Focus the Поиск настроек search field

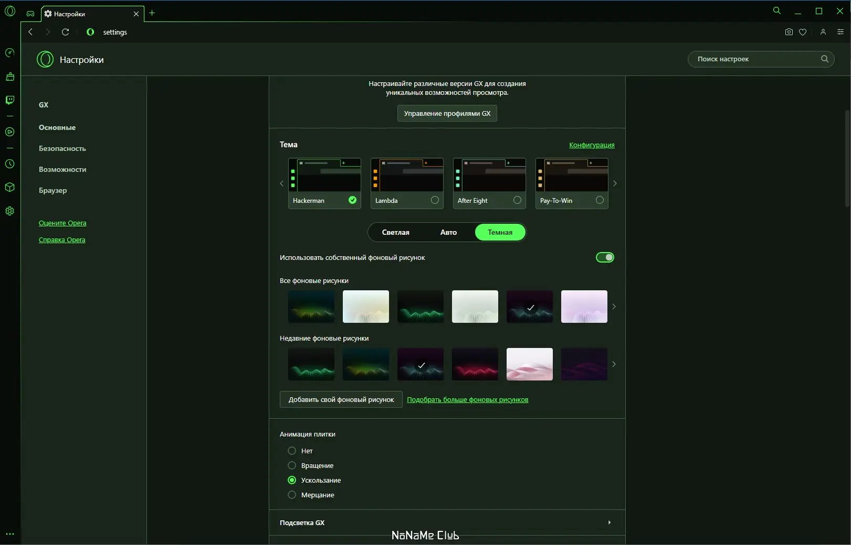pos(761,59)
